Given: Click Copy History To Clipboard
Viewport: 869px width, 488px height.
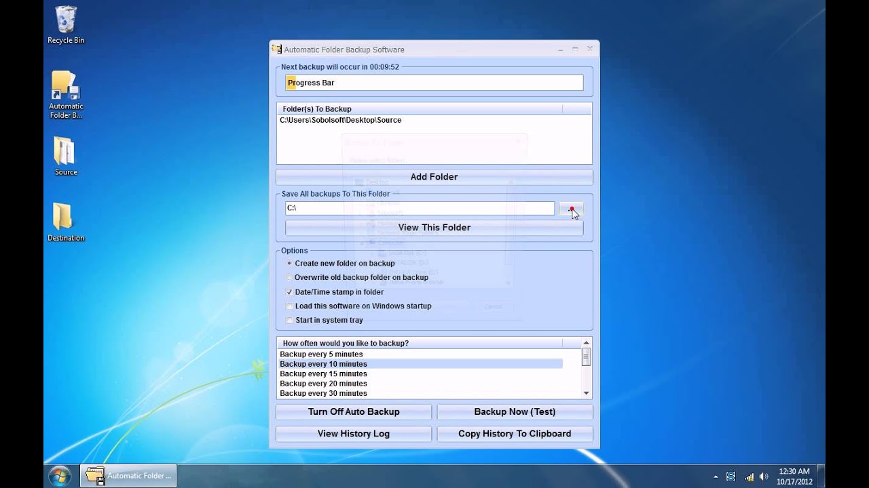Looking at the screenshot, I should pyautogui.click(x=515, y=434).
